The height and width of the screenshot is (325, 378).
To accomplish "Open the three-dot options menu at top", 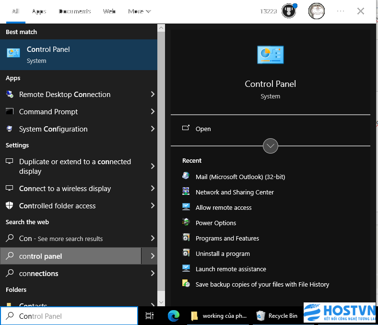I will pyautogui.click(x=341, y=11).
